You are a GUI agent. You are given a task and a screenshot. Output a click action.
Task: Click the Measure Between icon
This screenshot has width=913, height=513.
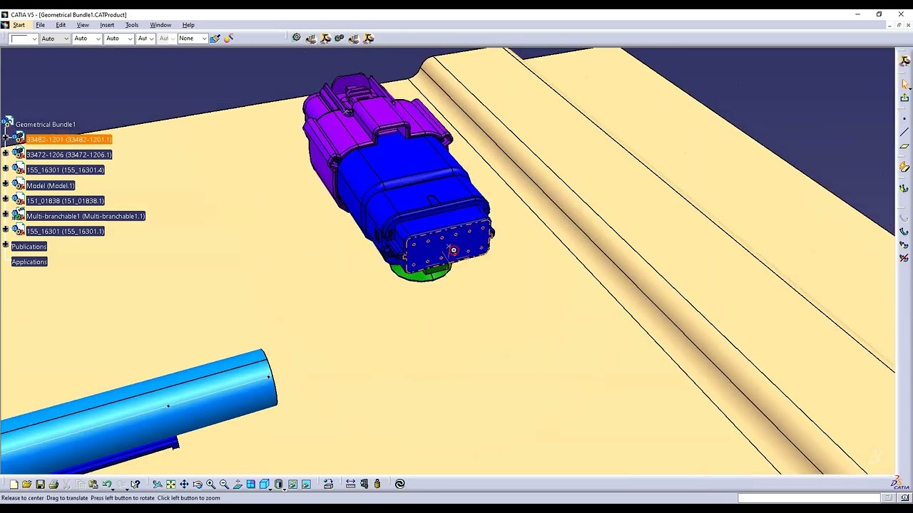point(350,484)
